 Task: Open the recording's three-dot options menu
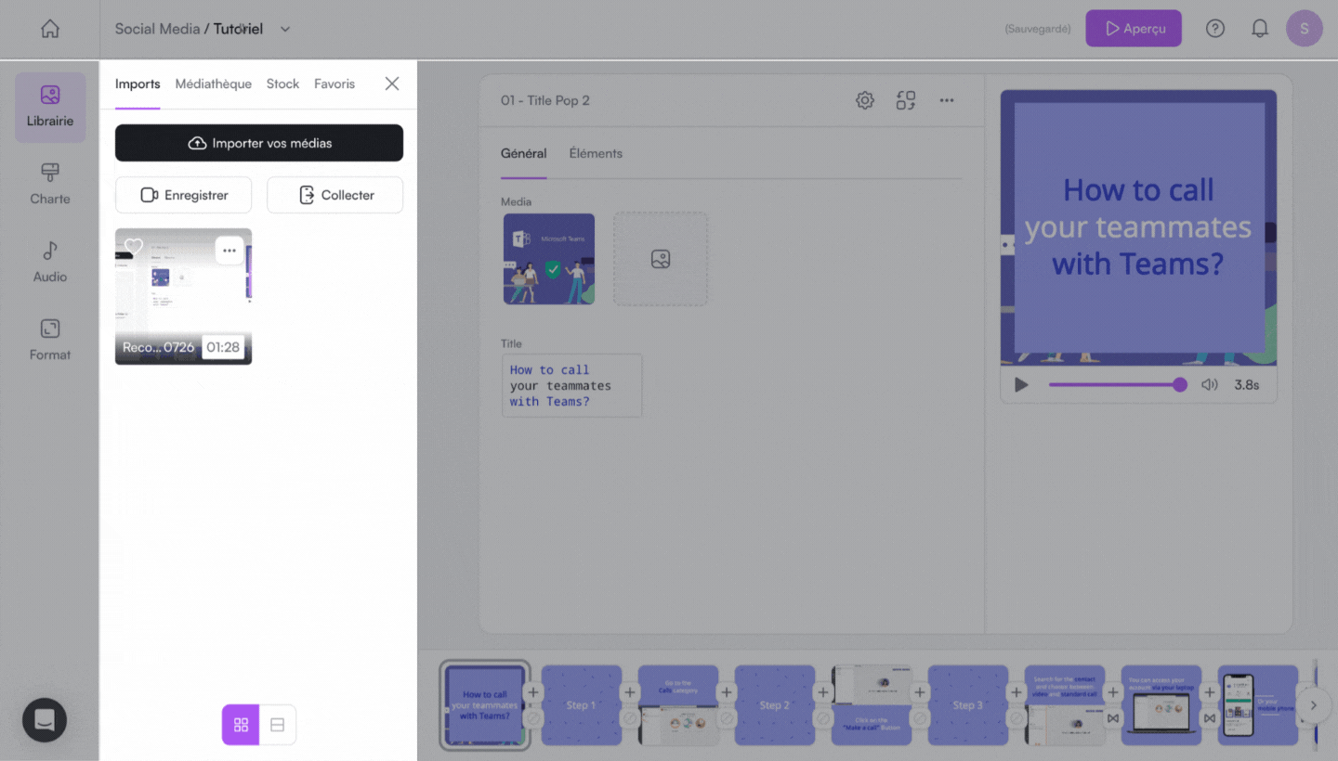click(x=230, y=251)
